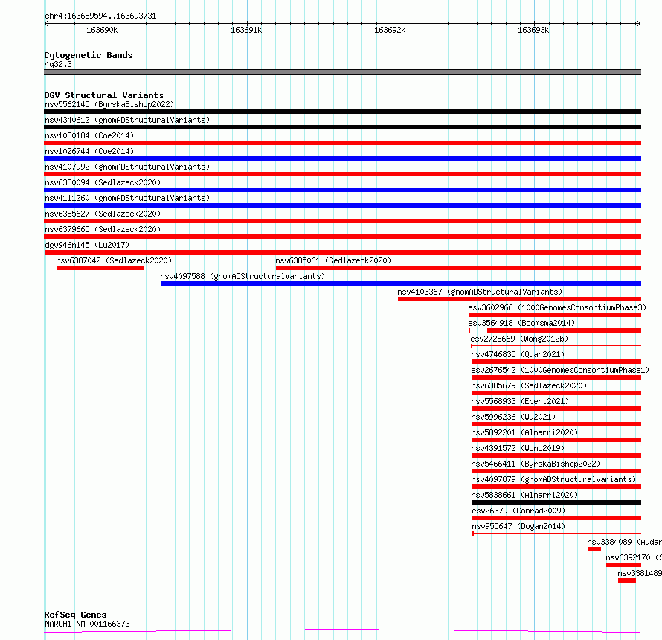The height and width of the screenshot is (640, 662).
Task: Select the nsv6380094 (Sedlazeck2020) label
Action: pyautogui.click(x=103, y=182)
